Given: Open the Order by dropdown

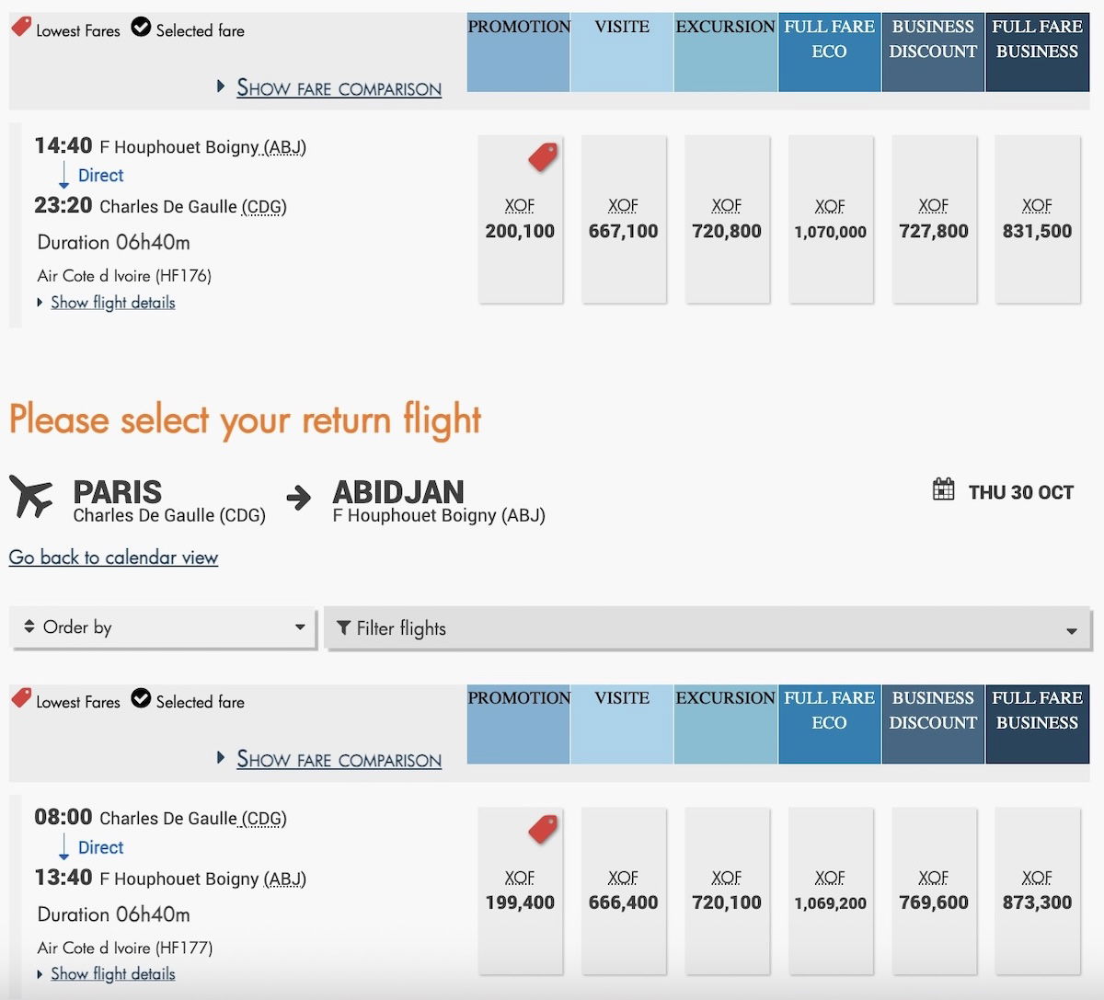Looking at the screenshot, I should [164, 627].
